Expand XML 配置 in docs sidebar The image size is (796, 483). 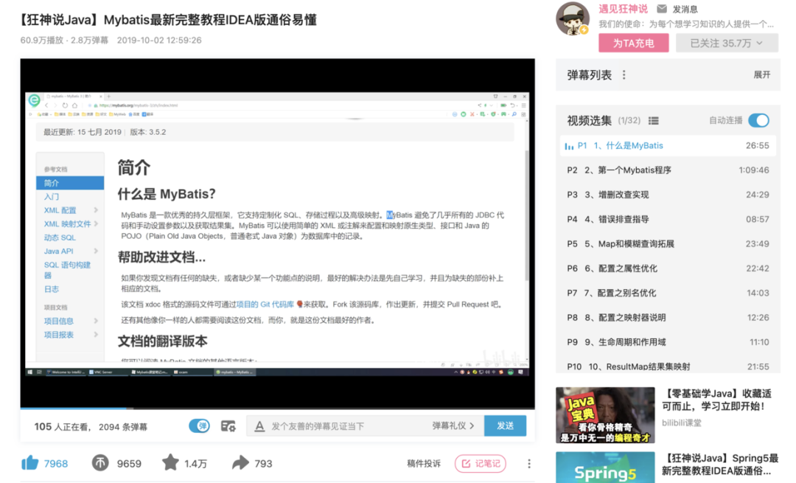point(96,209)
